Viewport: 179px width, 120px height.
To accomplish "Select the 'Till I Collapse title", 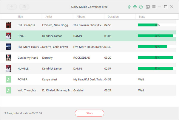I will (x=26, y=25).
